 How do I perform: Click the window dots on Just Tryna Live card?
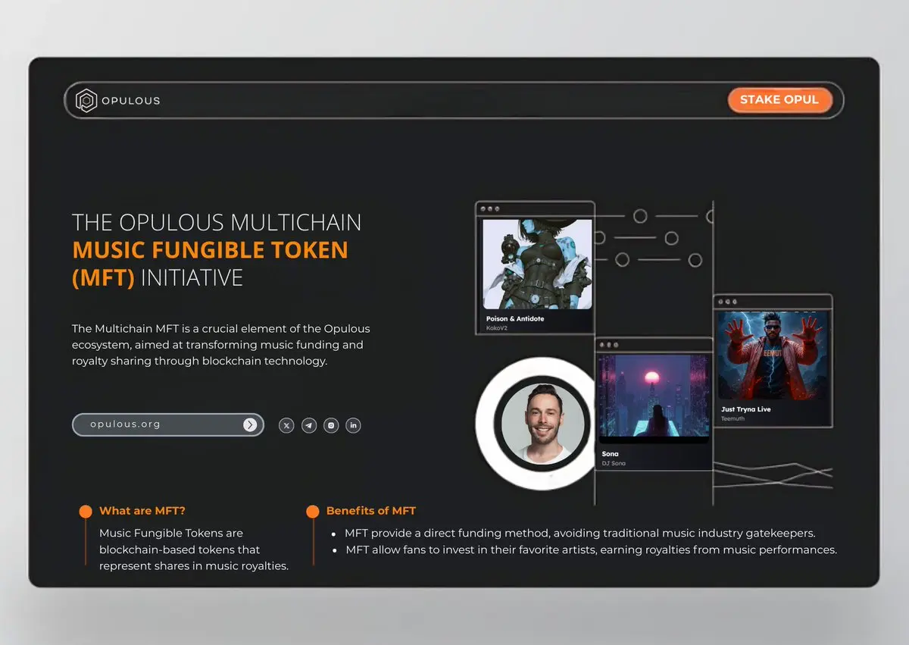[x=728, y=302]
